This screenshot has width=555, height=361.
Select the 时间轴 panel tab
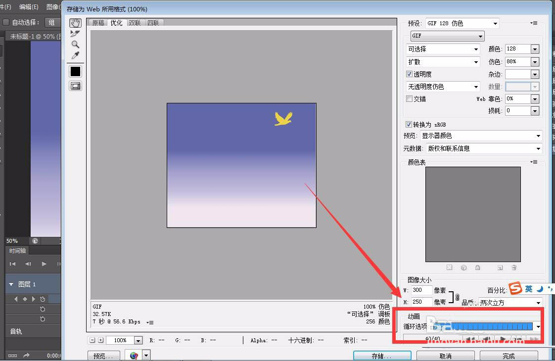[17, 251]
